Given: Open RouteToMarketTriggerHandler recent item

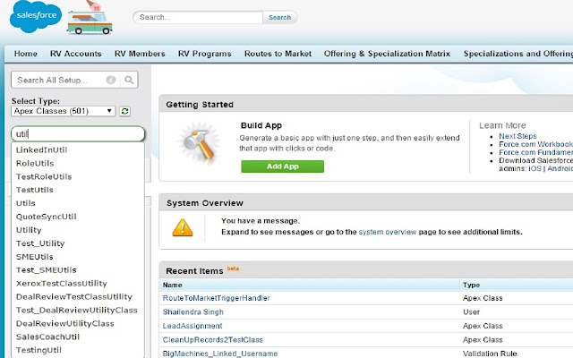Looking at the screenshot, I should click(x=217, y=298).
